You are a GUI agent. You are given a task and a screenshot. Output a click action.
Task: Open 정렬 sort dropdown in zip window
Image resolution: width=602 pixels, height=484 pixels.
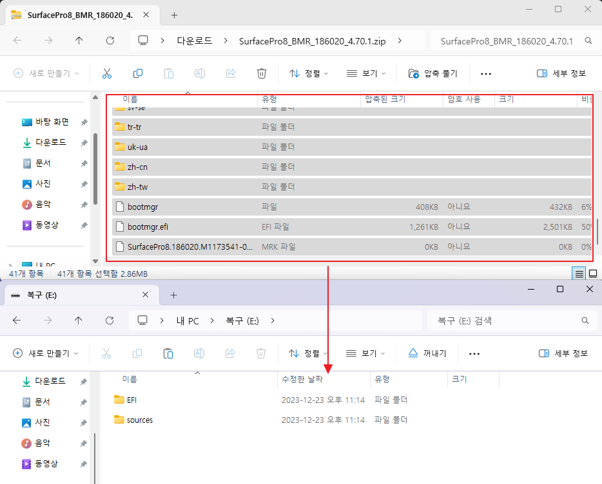click(x=309, y=73)
